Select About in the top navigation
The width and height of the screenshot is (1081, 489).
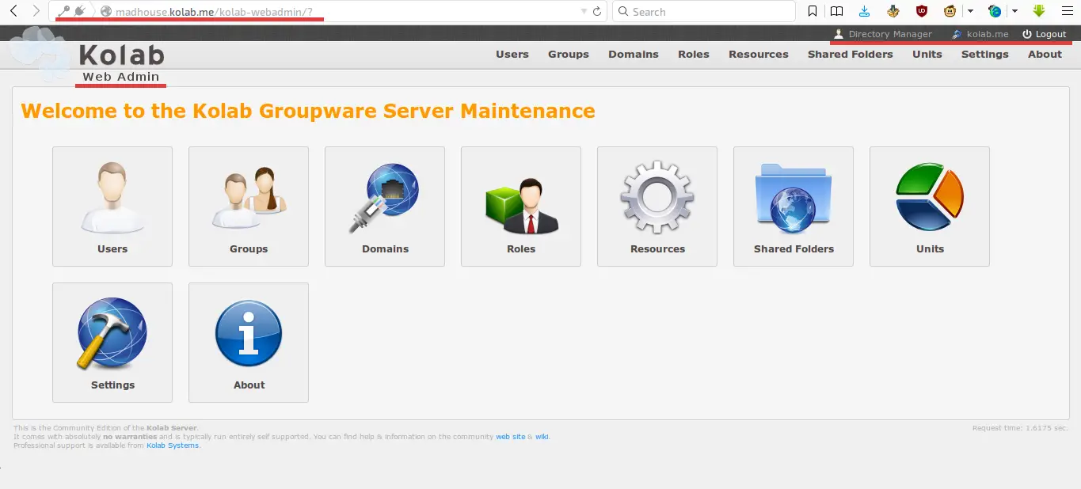coord(1045,54)
